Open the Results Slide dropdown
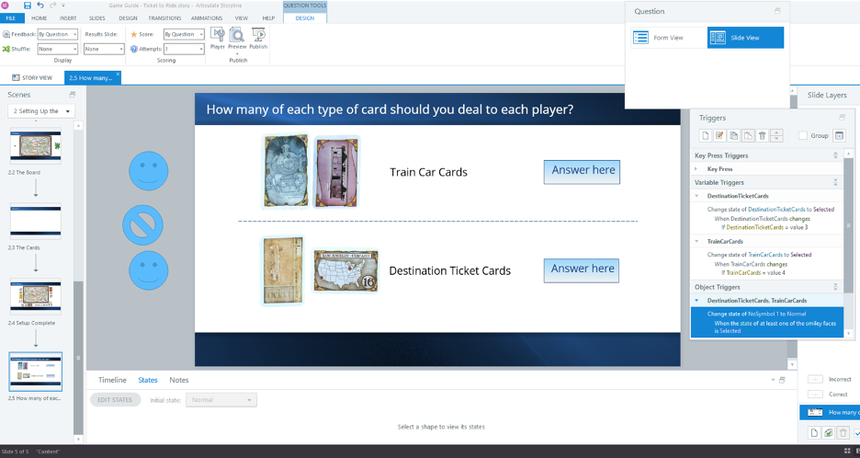Viewport: 860px width, 458px height. click(104, 49)
